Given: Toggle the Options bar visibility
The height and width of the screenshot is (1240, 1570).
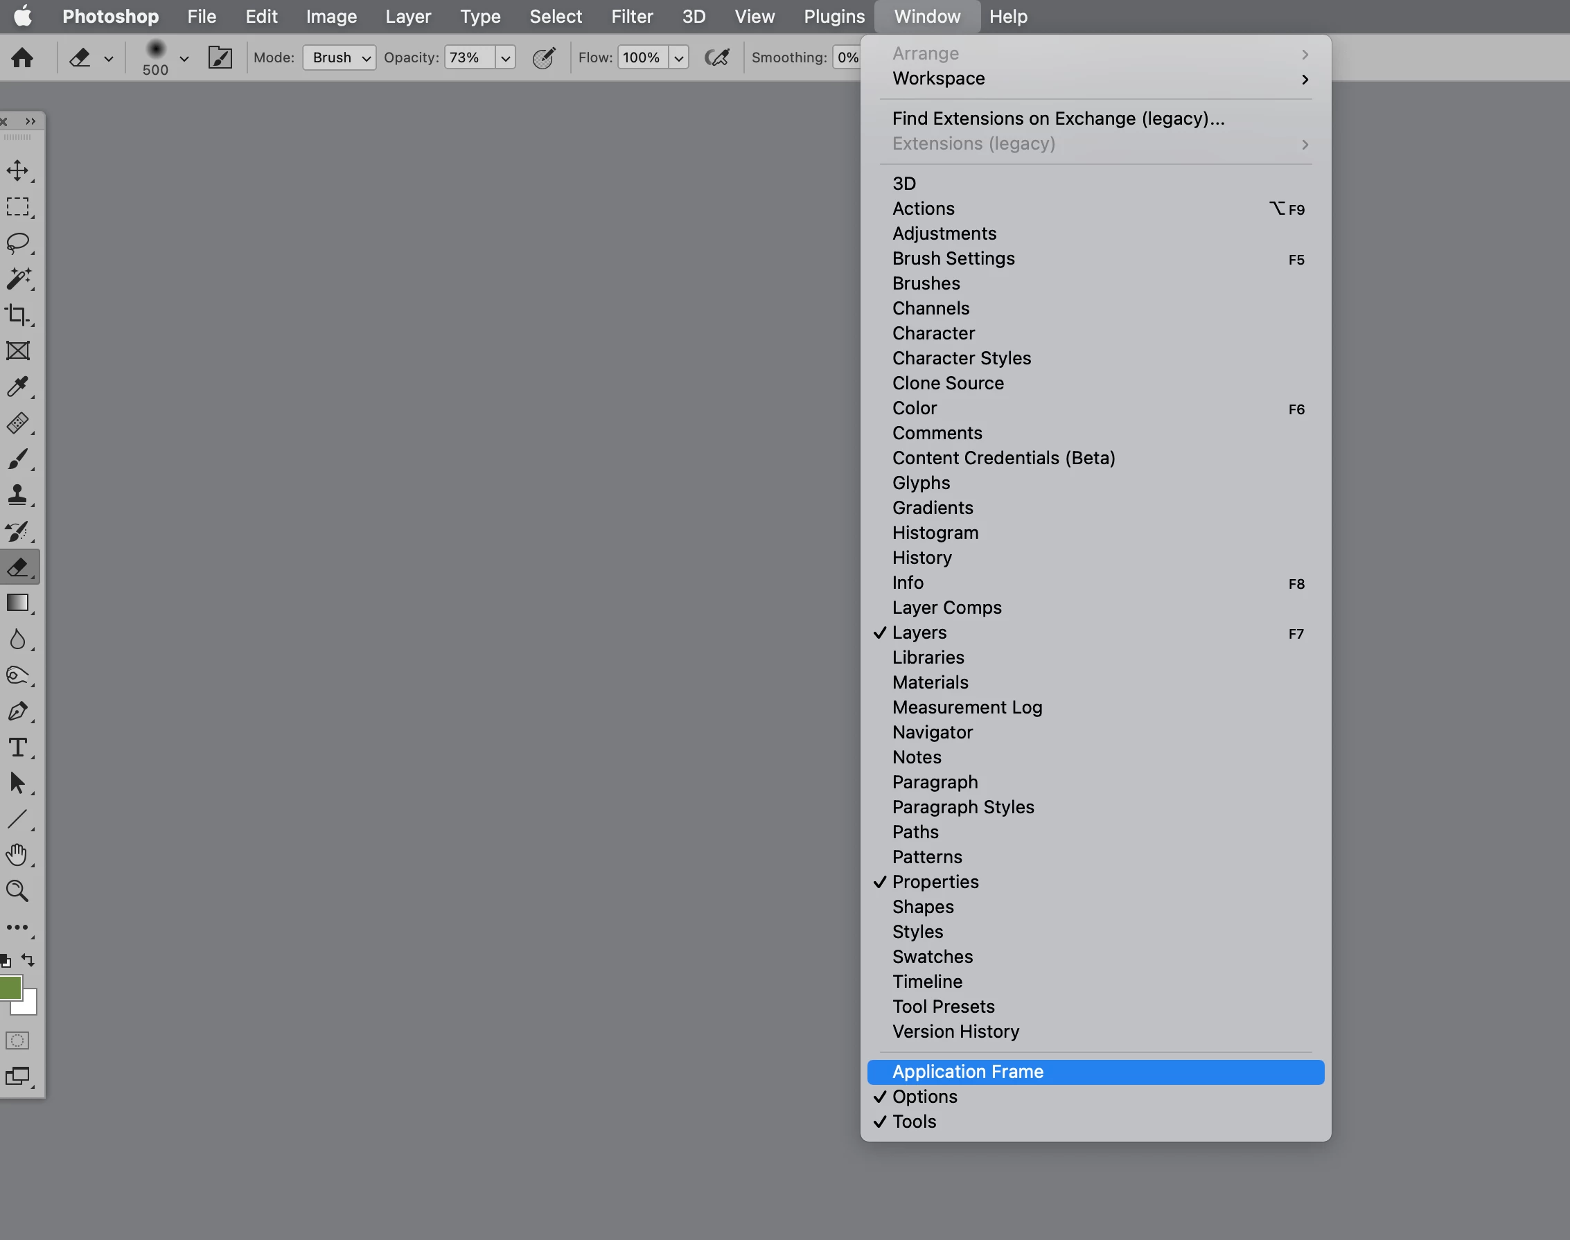Looking at the screenshot, I should [924, 1096].
